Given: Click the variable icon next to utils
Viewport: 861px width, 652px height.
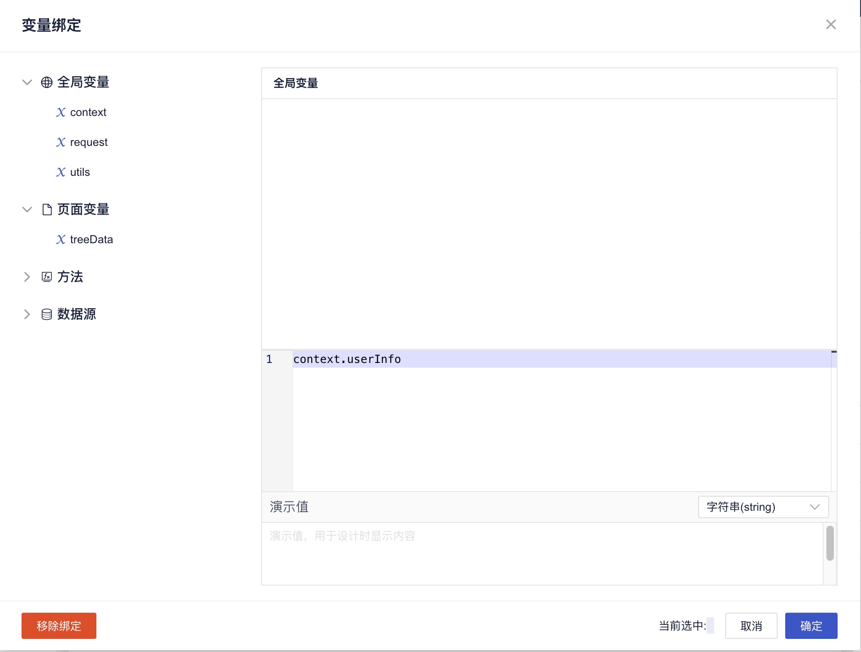Looking at the screenshot, I should [61, 172].
